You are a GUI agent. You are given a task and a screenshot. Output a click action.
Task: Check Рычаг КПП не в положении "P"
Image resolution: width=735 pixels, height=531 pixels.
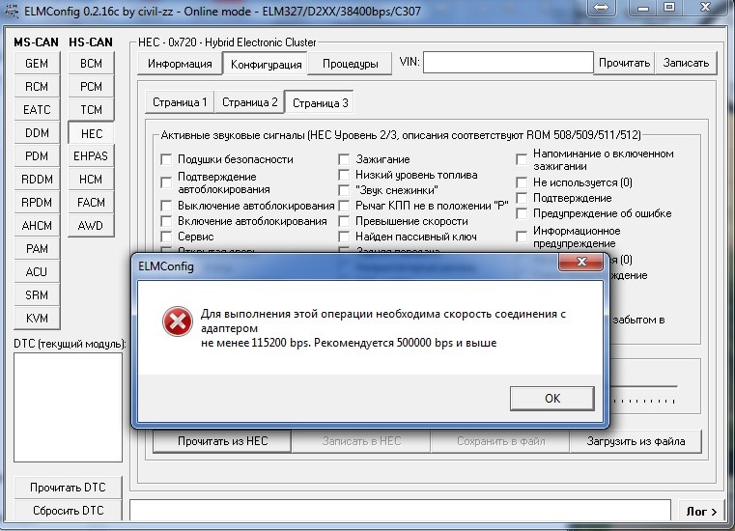(x=344, y=206)
